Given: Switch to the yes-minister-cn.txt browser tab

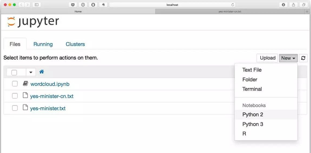Looking at the screenshot, I should coord(230,12).
